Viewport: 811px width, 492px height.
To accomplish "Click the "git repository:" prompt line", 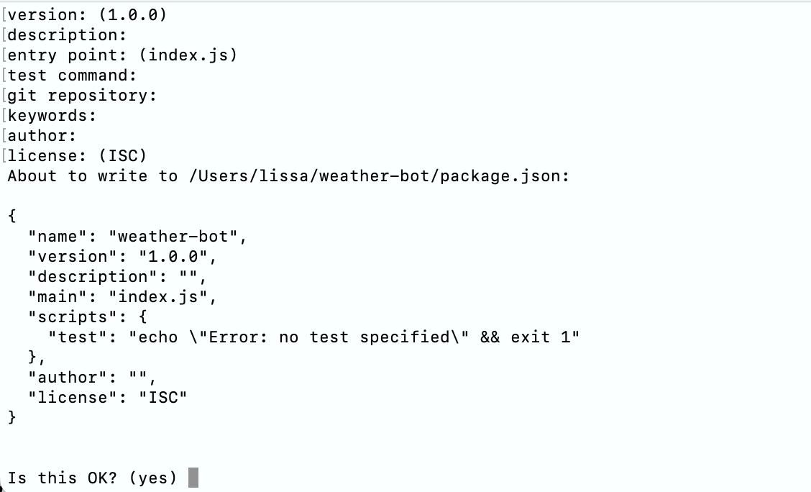I will pos(82,95).
